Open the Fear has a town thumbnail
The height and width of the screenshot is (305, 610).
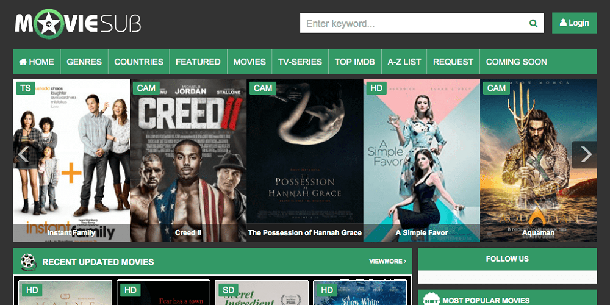(x=163, y=293)
